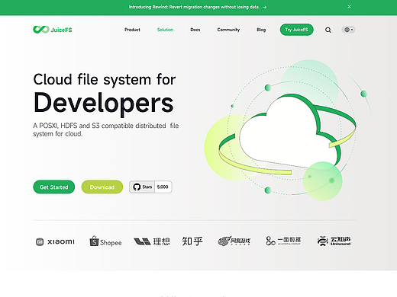The image size is (397, 297).
Task: Open the GitHub Stars button
Action: (142, 187)
